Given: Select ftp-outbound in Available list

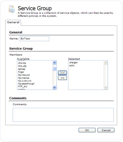Looking at the screenshot, I should tap(25, 81).
